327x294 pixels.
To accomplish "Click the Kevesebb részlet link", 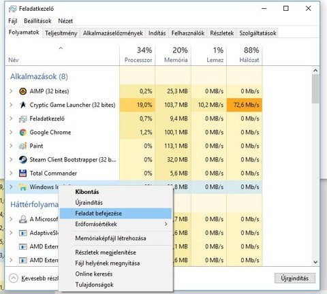I will click(x=40, y=278).
